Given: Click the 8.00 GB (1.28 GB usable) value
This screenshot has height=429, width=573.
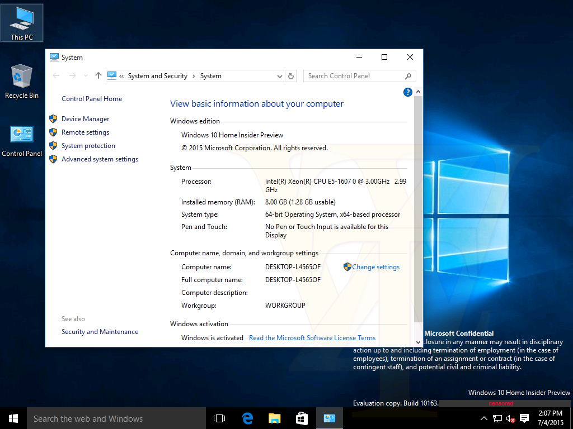Looking at the screenshot, I should [300, 202].
